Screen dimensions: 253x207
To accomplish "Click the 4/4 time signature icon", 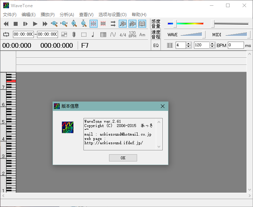I will [123, 35].
